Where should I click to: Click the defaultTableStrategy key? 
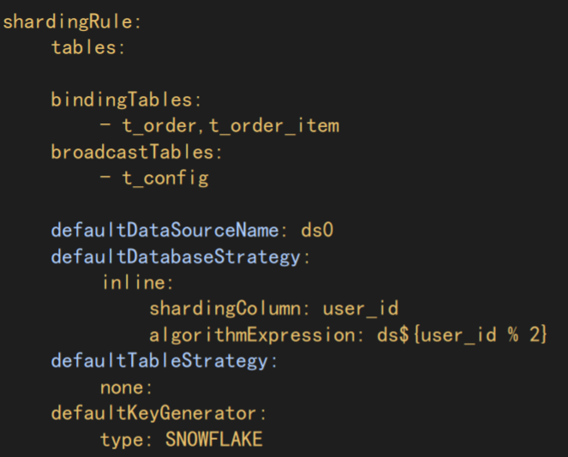[x=159, y=361]
